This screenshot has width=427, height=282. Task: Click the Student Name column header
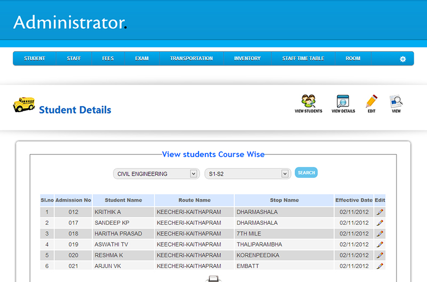(123, 200)
